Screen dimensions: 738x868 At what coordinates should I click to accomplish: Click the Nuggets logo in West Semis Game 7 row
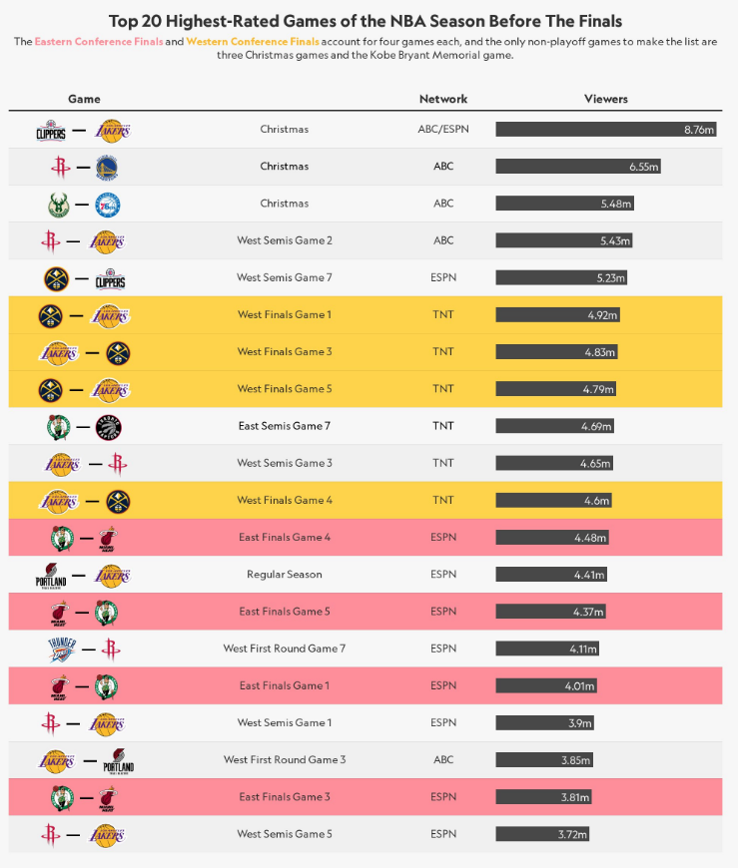pos(55,277)
